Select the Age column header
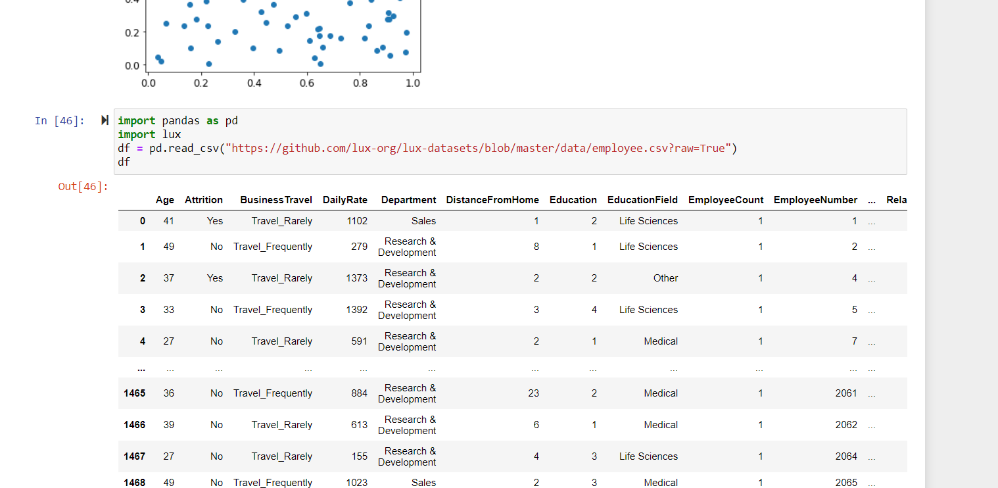Screen dimensions: 998x488 point(165,199)
